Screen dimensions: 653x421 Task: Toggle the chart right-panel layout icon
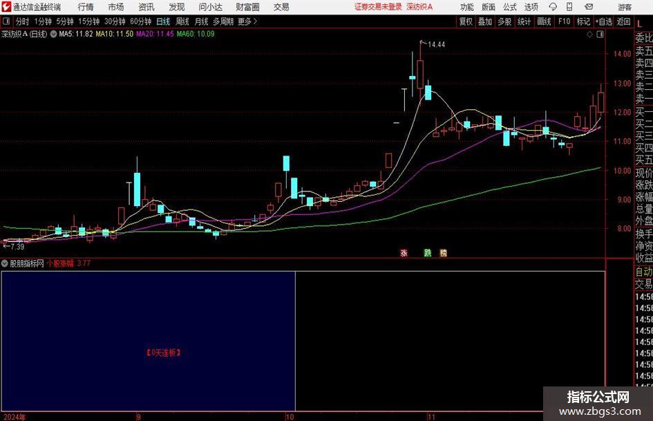click(x=600, y=35)
